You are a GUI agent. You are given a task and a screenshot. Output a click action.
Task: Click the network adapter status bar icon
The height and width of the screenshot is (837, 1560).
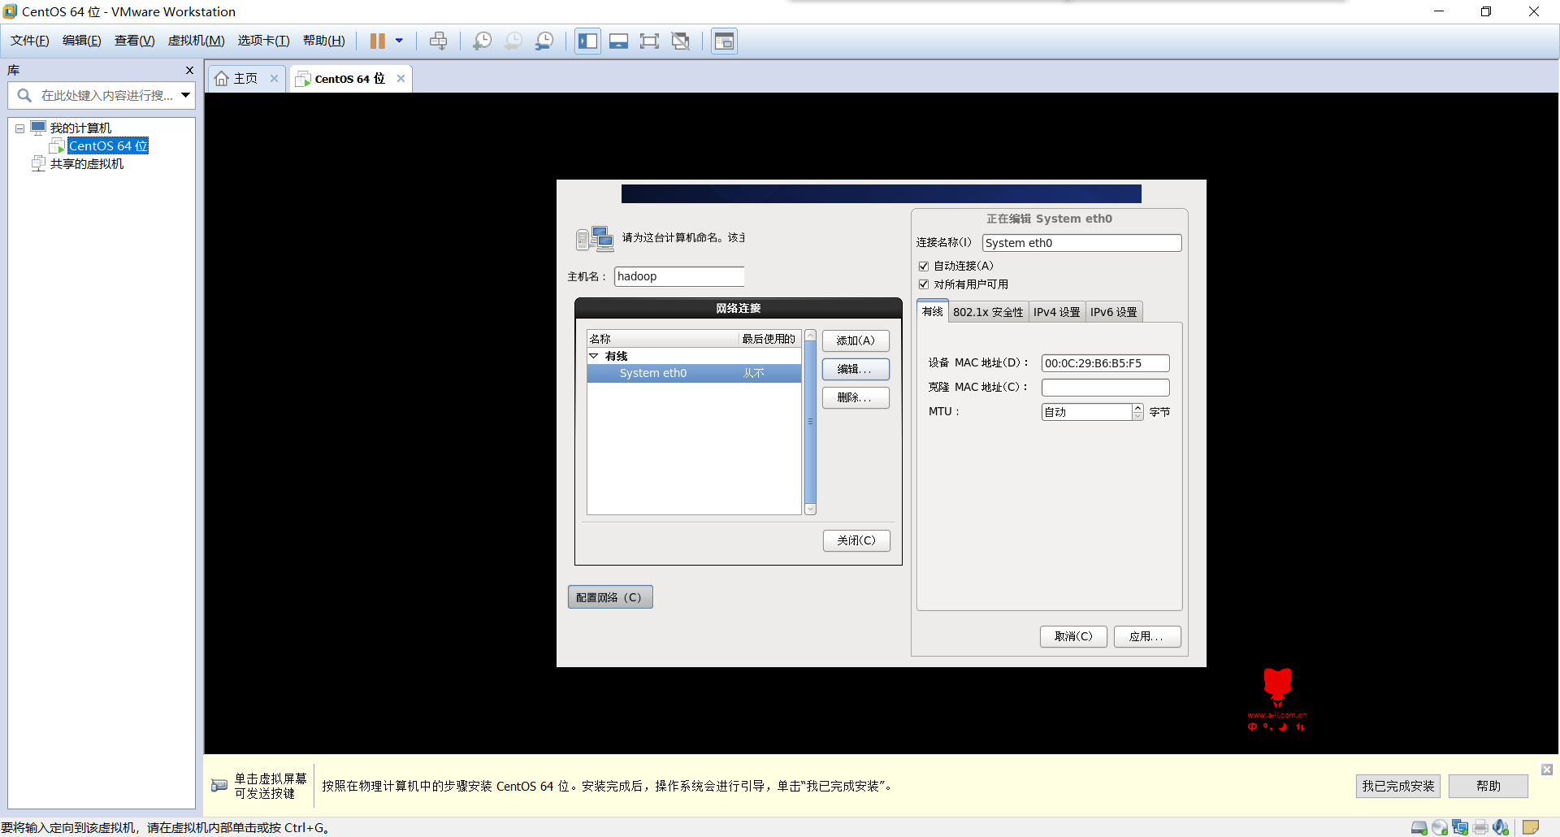pyautogui.click(x=1460, y=827)
